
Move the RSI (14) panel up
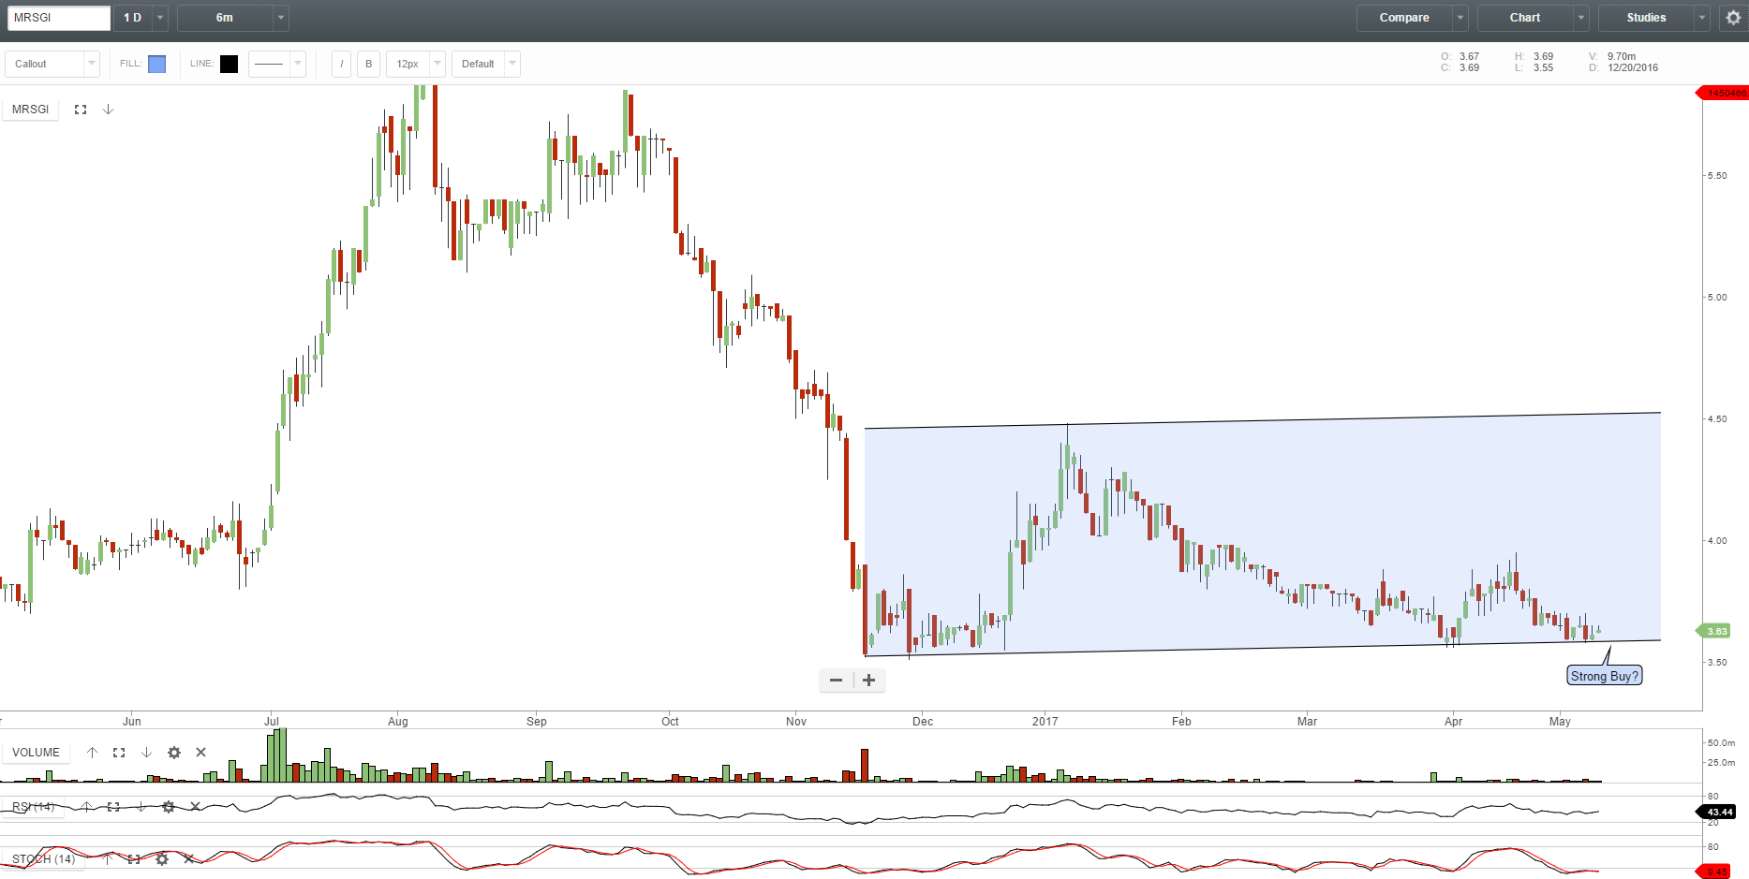86,807
